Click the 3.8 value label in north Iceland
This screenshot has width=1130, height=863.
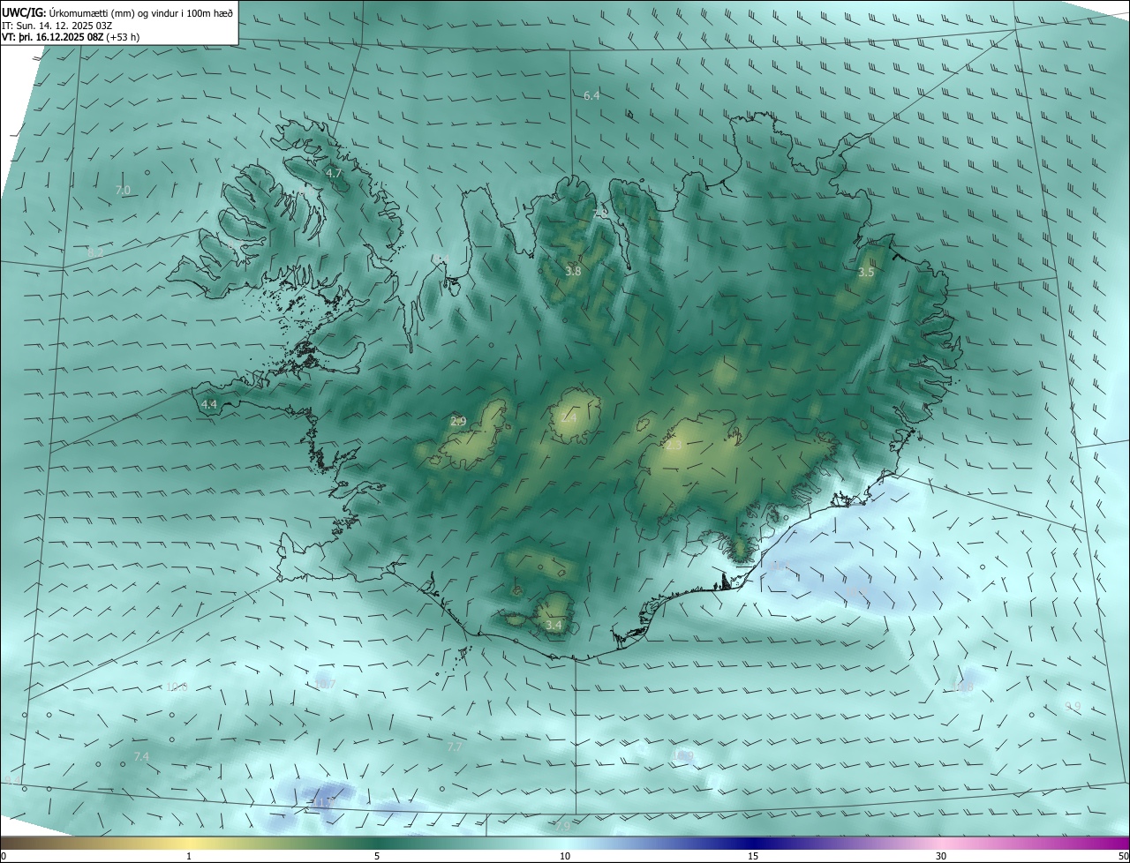tap(573, 272)
